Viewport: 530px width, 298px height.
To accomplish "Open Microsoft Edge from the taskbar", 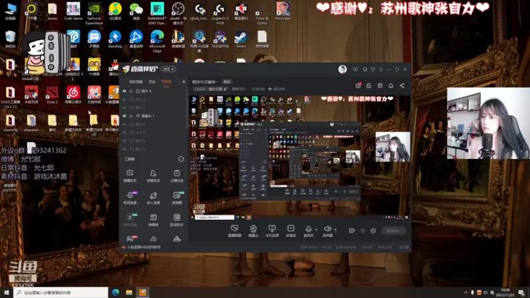I will (x=115, y=293).
